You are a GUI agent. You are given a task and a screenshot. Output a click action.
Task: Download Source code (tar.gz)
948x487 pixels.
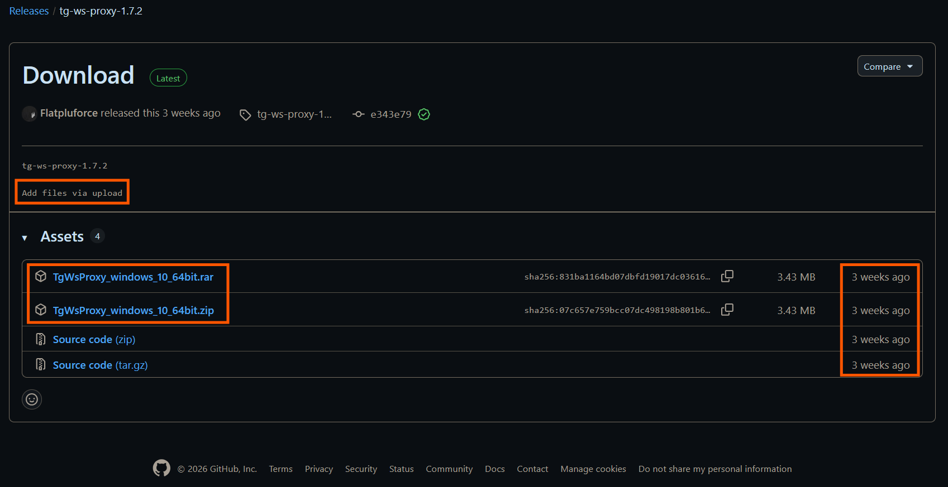tap(100, 365)
